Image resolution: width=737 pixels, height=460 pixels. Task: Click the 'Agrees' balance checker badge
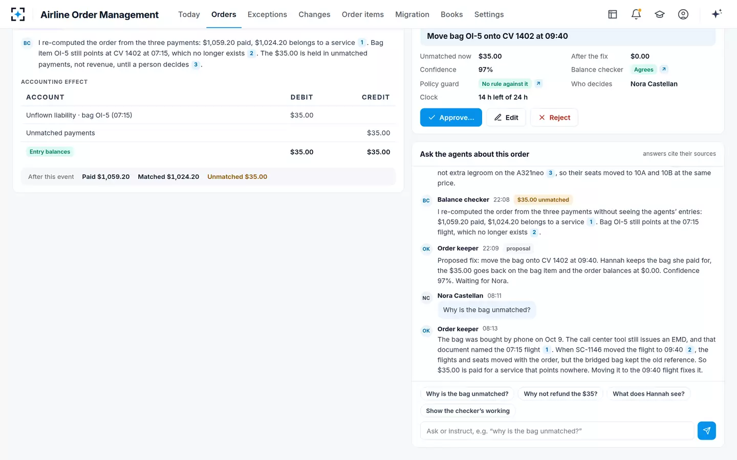(643, 70)
